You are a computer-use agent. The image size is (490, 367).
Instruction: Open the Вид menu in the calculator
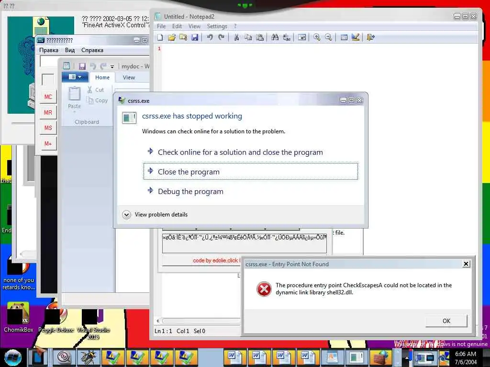[70, 50]
